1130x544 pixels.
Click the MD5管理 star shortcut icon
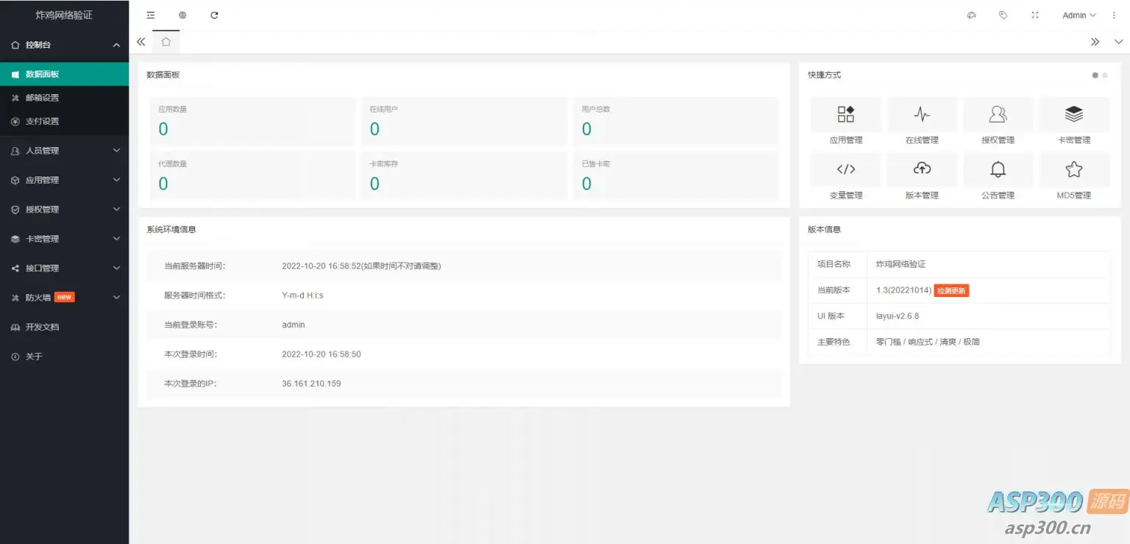pyautogui.click(x=1074, y=169)
